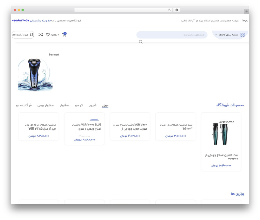Open the electric shaver banner image

point(35,74)
